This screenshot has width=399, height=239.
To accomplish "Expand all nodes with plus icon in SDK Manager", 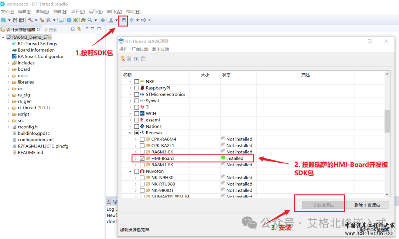I will pos(136,59).
